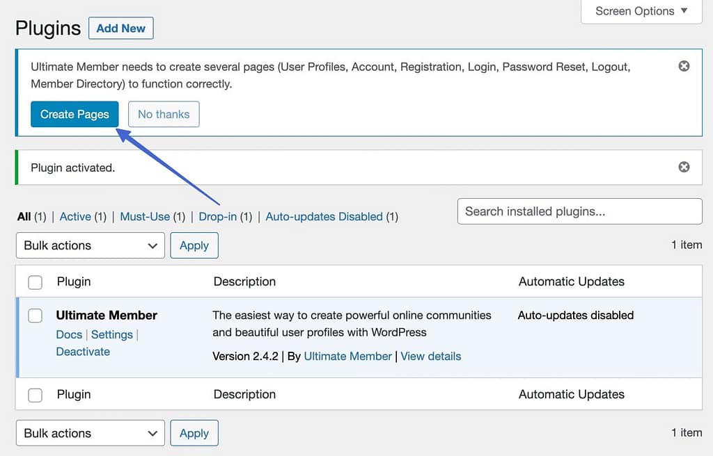Image resolution: width=713 pixels, height=456 pixels.
Task: View details of Ultimate Member plugin
Action: pyautogui.click(x=430, y=356)
